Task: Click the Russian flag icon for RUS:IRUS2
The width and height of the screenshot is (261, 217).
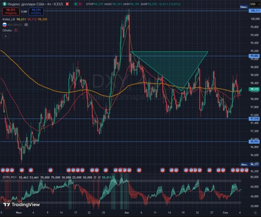Action: tap(5, 25)
